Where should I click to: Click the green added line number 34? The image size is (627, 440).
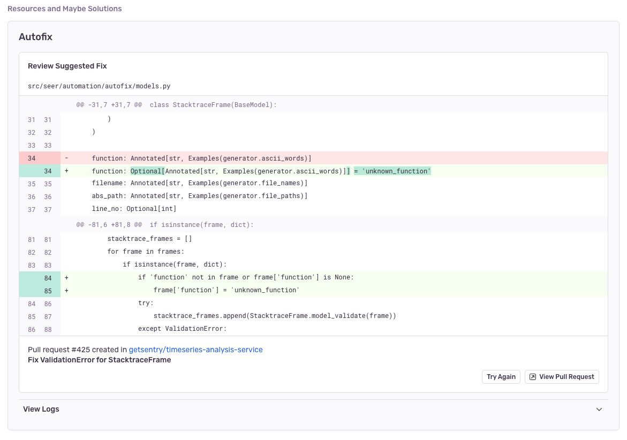(x=48, y=171)
